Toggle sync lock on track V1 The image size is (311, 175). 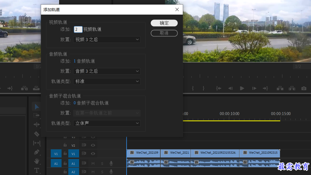pyautogui.click(x=84, y=153)
